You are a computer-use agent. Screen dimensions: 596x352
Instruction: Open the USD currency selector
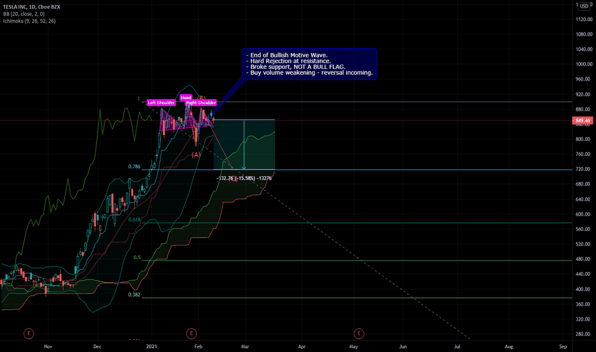[x=584, y=6]
